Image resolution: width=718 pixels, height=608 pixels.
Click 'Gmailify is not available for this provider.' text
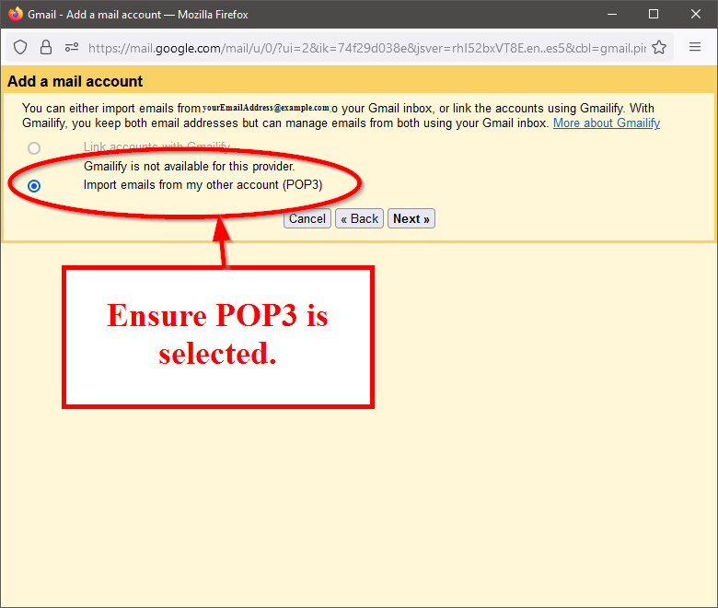[x=189, y=167]
